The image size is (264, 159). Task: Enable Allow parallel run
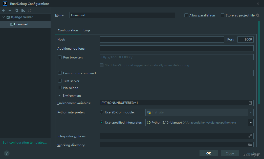pos(186,15)
